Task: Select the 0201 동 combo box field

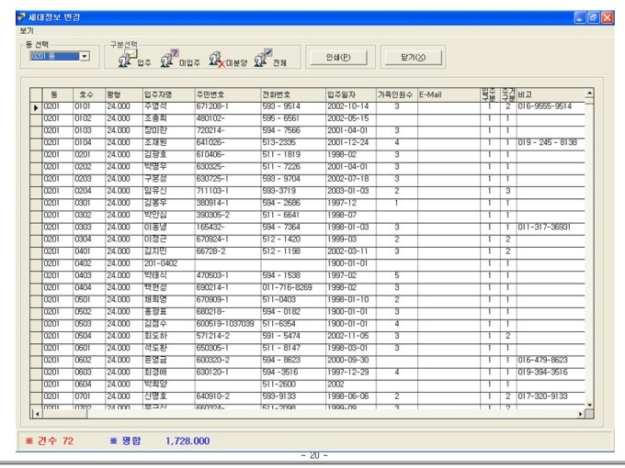Action: tap(54, 57)
